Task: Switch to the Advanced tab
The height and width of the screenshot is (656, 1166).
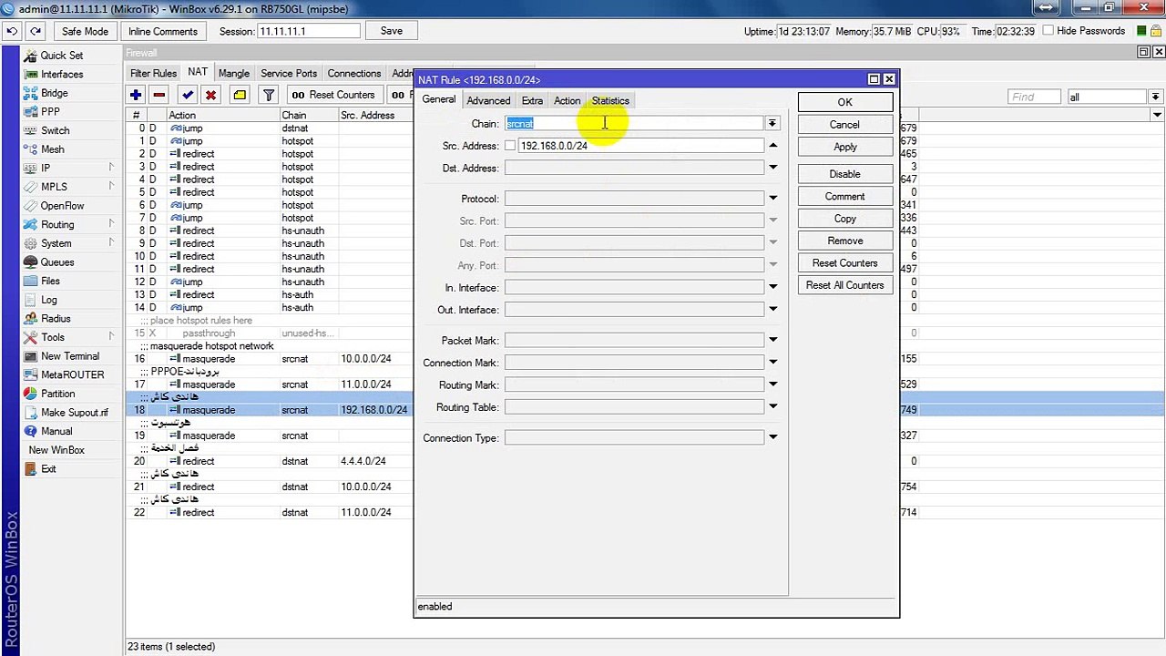Action: [488, 100]
